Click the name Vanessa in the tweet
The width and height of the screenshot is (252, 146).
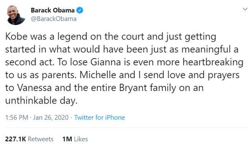click(x=34, y=88)
